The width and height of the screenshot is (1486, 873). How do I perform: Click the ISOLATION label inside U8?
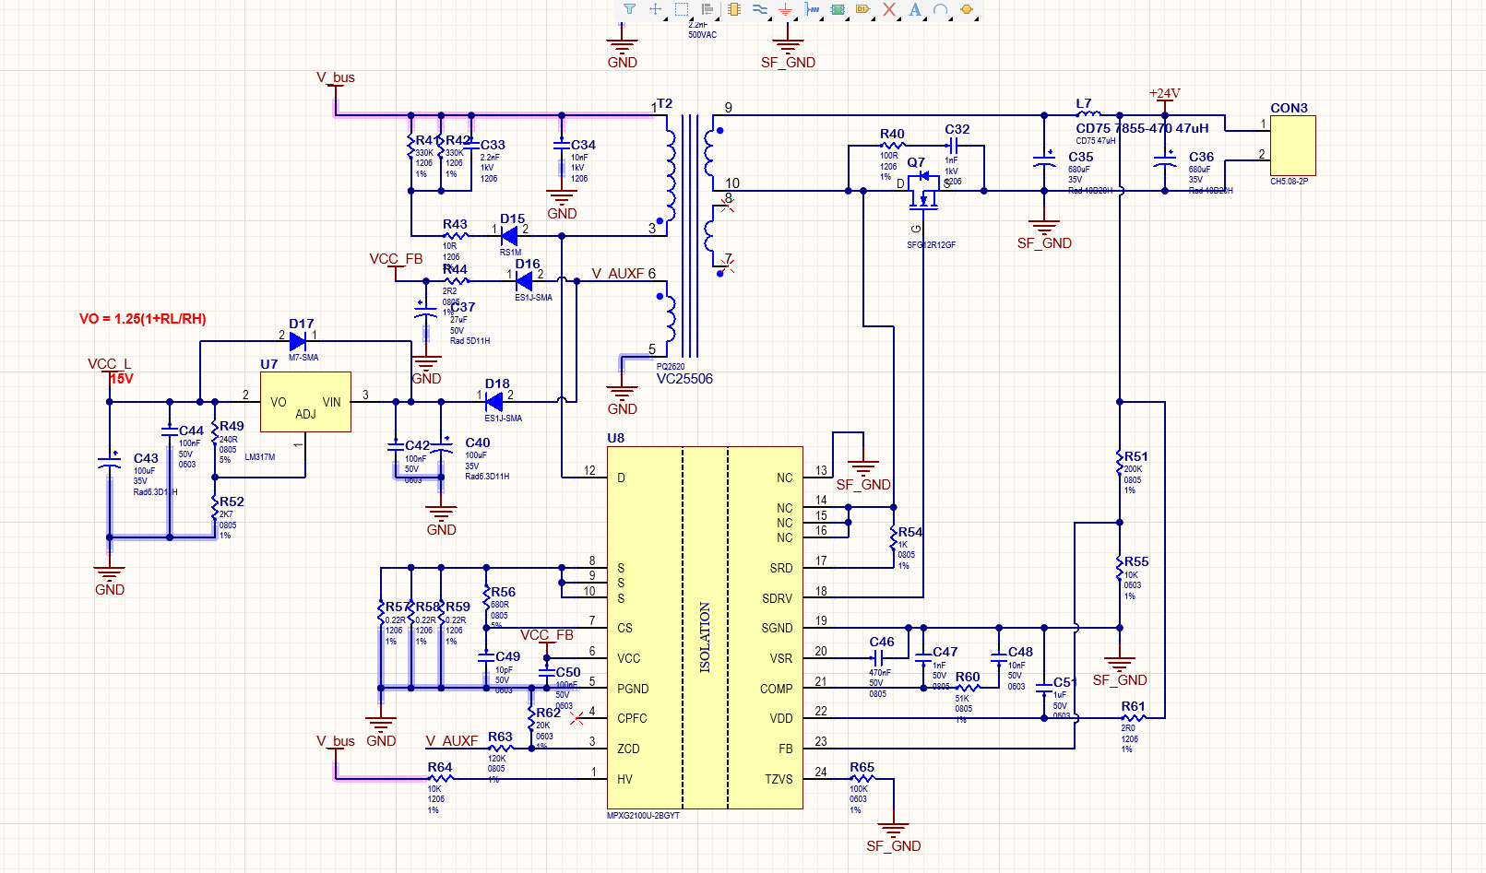pos(705,637)
